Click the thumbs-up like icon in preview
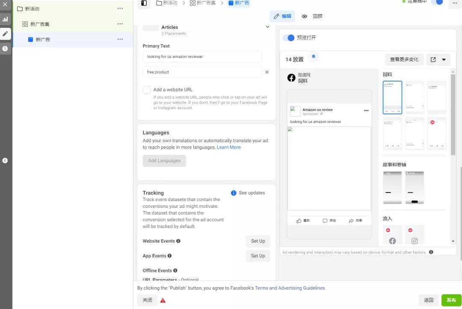Image resolution: width=462 pixels, height=309 pixels. point(299,221)
